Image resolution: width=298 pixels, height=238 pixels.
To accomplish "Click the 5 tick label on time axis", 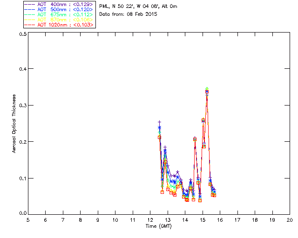I will pos(28,220).
